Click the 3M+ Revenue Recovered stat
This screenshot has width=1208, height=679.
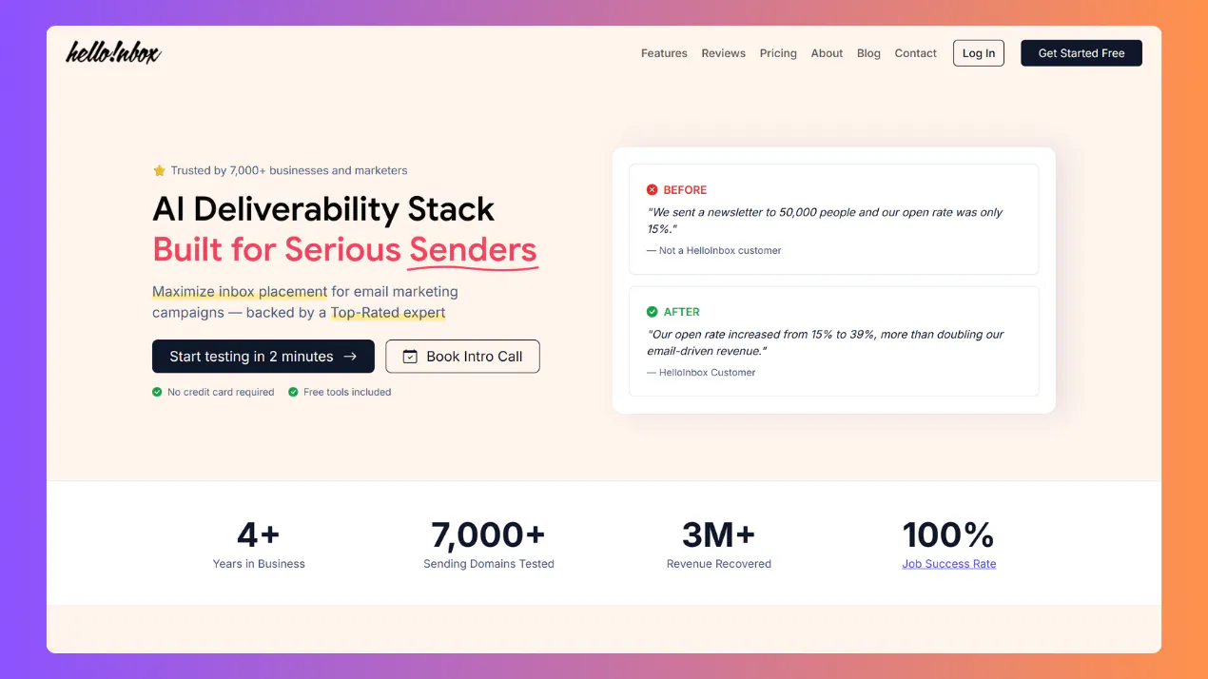click(x=719, y=544)
